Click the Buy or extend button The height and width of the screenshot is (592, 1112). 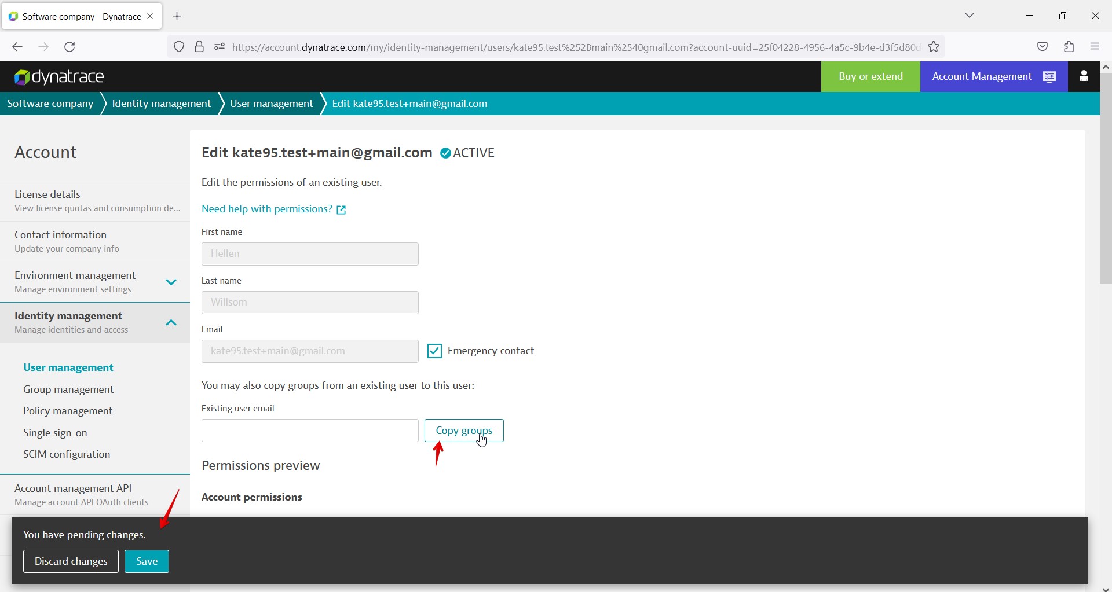click(x=870, y=76)
